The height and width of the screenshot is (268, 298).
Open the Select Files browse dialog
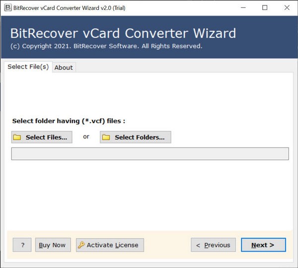[42, 137]
